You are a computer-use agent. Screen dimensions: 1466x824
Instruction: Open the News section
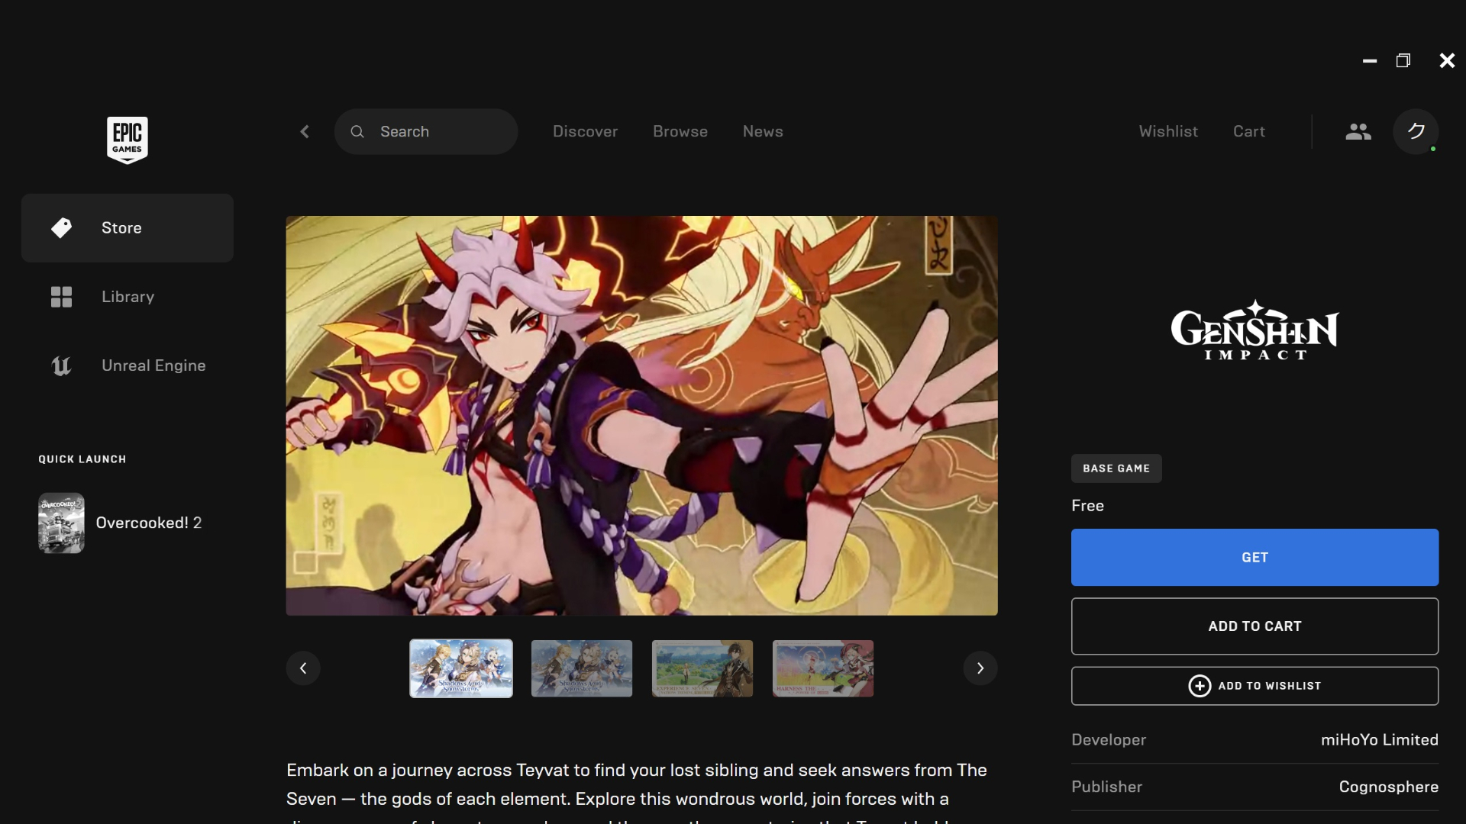tap(763, 131)
